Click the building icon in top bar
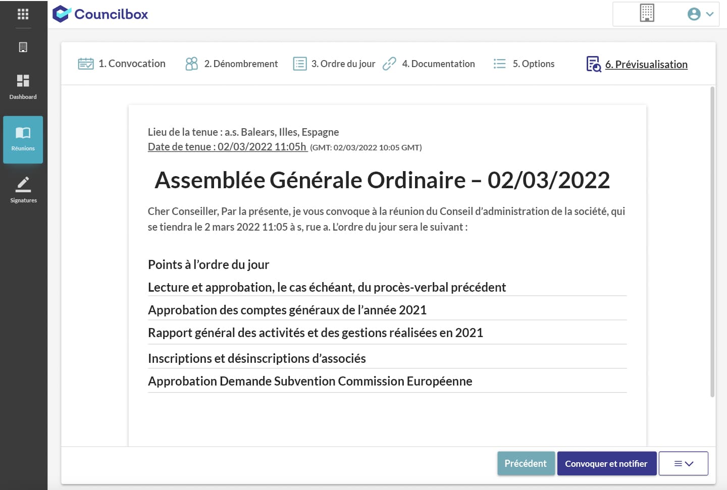Image resolution: width=727 pixels, height=490 pixels. tap(647, 14)
